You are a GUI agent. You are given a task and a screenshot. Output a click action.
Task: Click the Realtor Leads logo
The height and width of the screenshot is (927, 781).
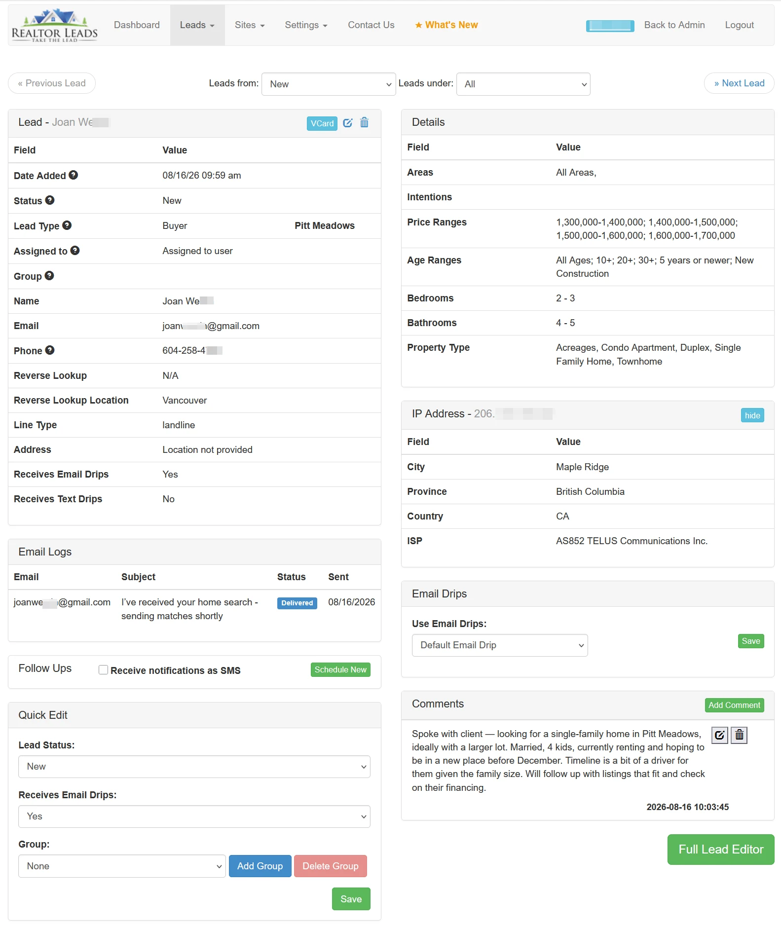tap(54, 26)
